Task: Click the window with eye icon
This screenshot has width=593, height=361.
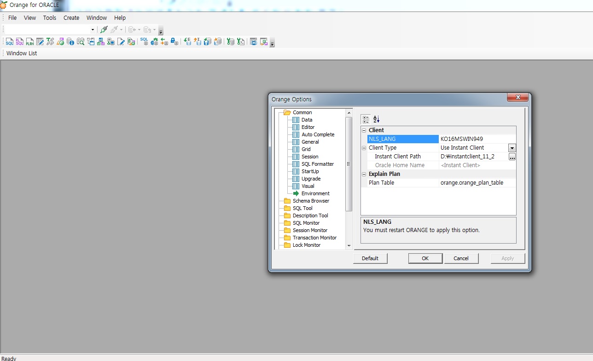Action: [x=254, y=41]
